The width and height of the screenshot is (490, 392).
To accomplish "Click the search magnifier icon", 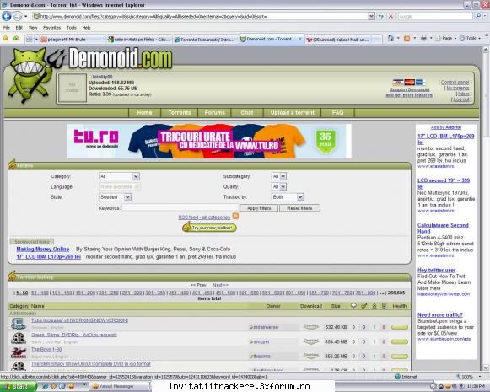I will click(x=478, y=16).
